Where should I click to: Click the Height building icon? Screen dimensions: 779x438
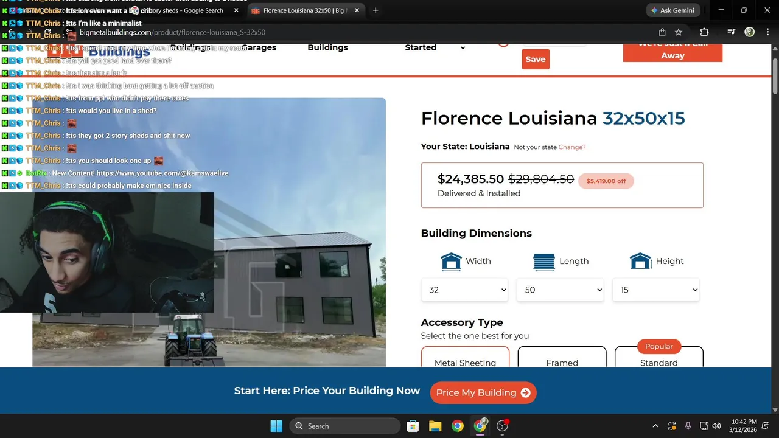click(641, 262)
